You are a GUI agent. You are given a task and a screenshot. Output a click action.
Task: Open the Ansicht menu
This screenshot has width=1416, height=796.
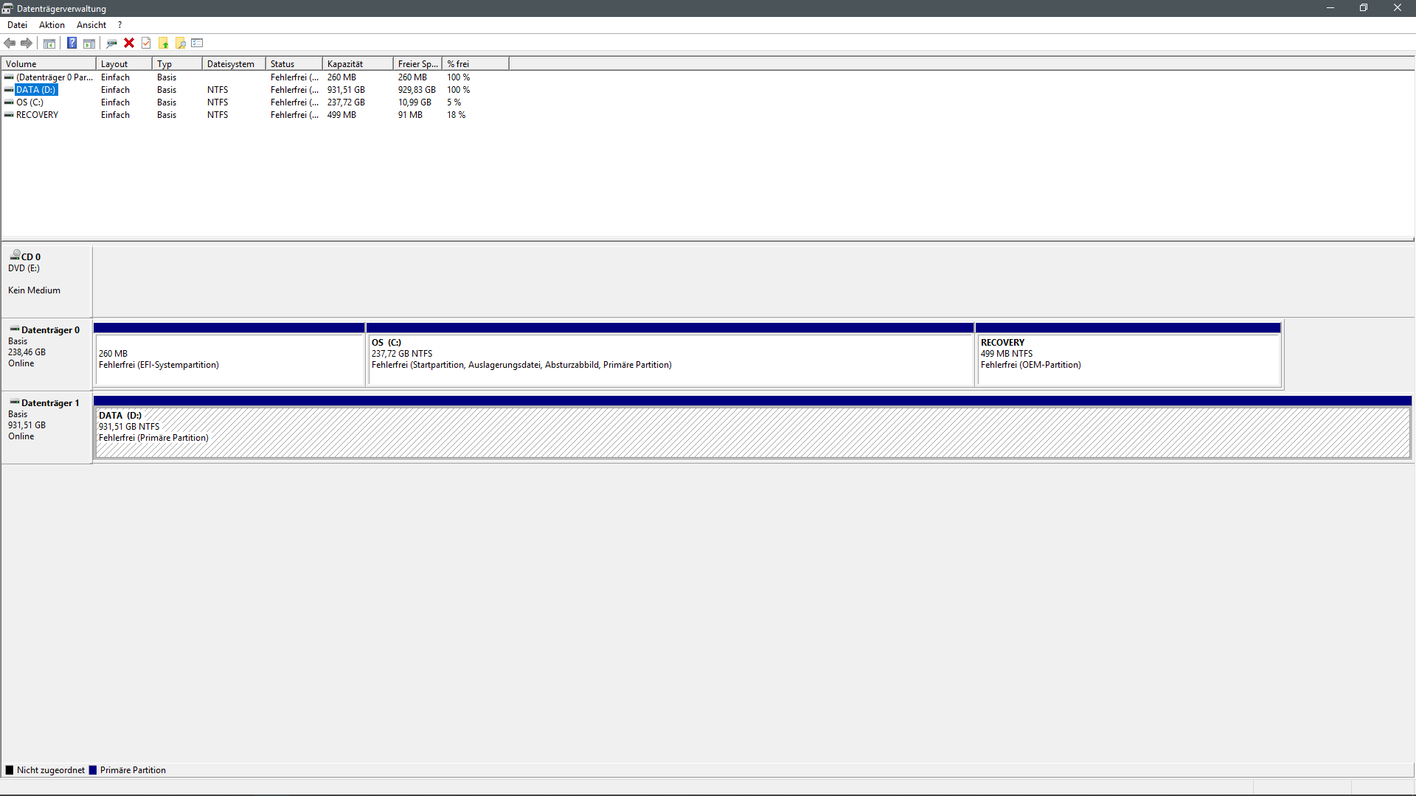[x=91, y=25]
